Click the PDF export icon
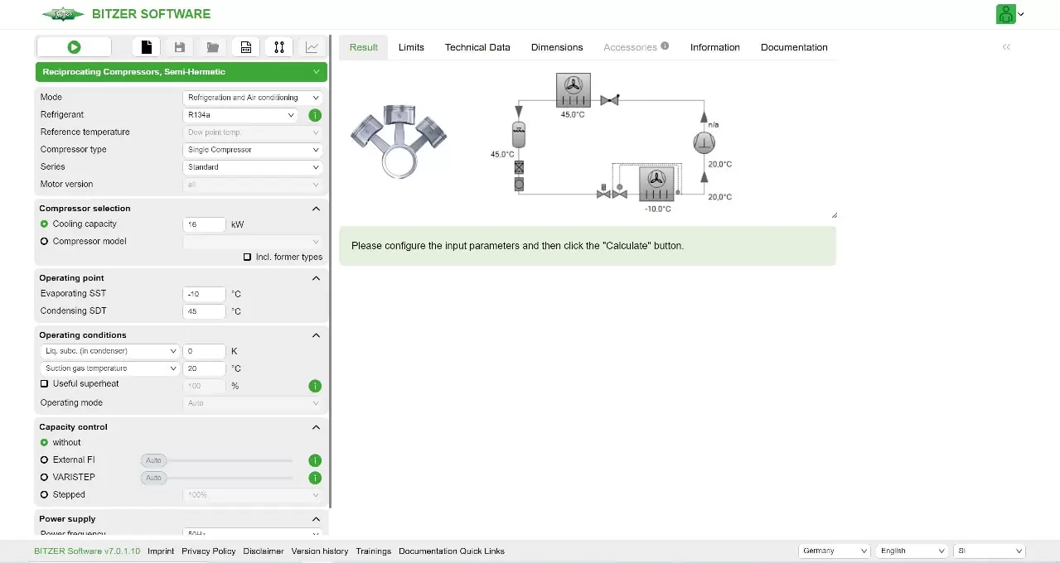Image resolution: width=1060 pixels, height=563 pixels. pyautogui.click(x=245, y=47)
